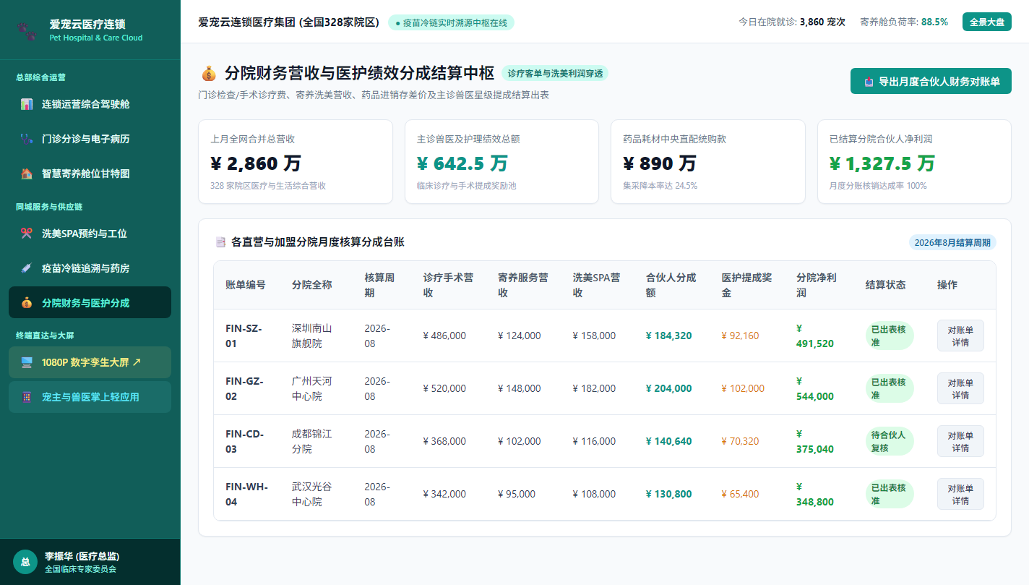Viewport: 1029px width, 585px height.
Task: Click the ¥ 375,040 net profit cell
Action: pos(815,441)
